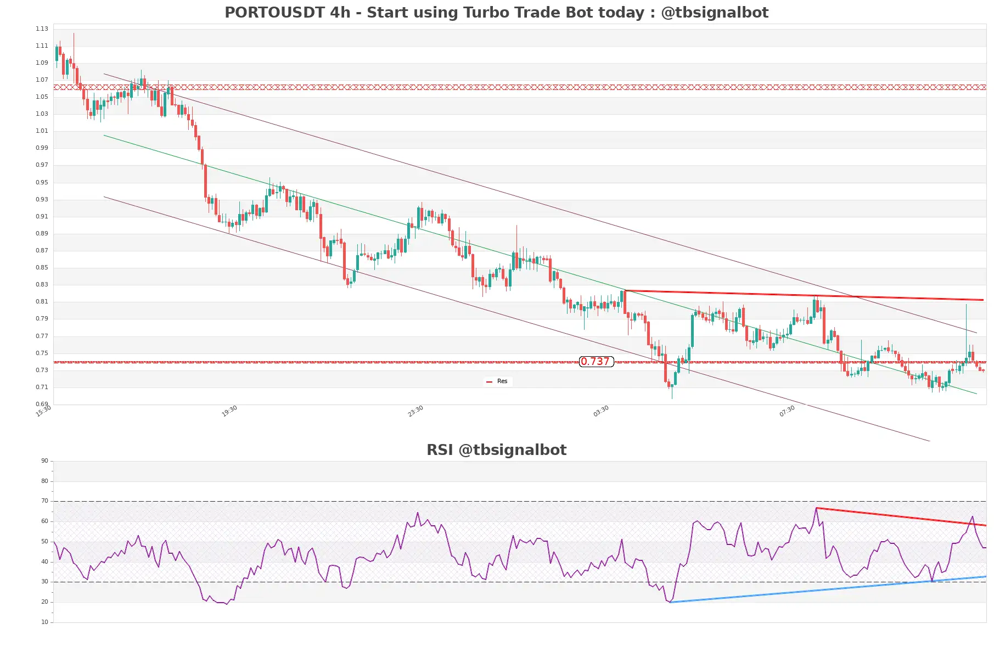Click the RSI 90 axis label
The width and height of the screenshot is (994, 663).
click(x=45, y=460)
